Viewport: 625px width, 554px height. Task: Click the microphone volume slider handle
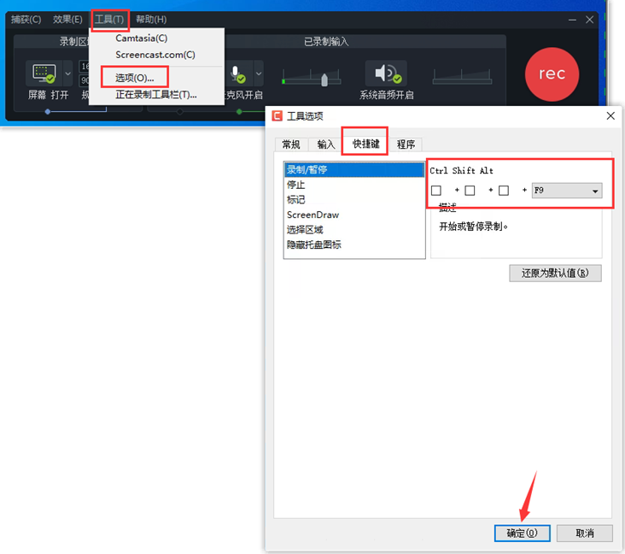pos(324,80)
